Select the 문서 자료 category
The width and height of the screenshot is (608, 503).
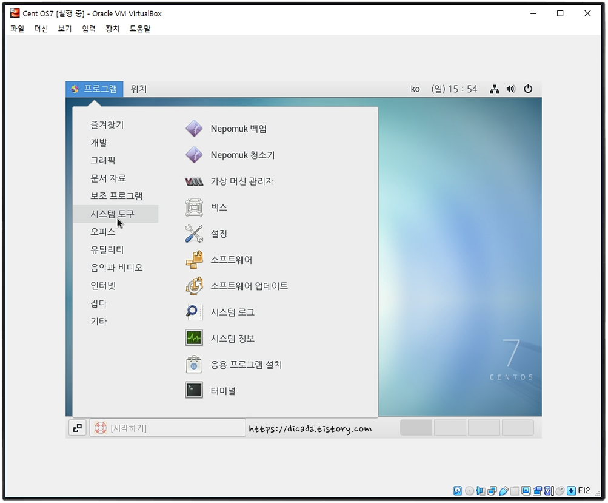click(x=108, y=178)
